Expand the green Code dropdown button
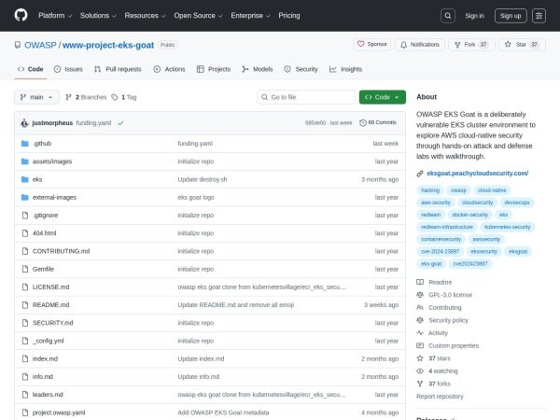 (382, 97)
